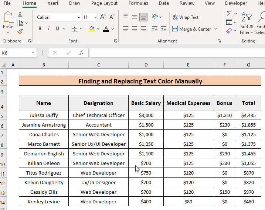This screenshot has width=265, height=210.
Task: Open Clipboard group dialog launcher
Action: click(30, 41)
